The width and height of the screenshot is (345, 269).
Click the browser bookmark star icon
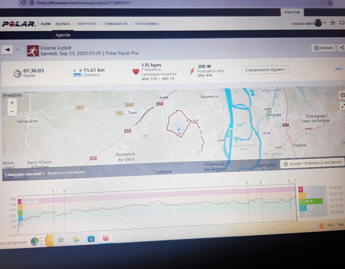pos(330,3)
